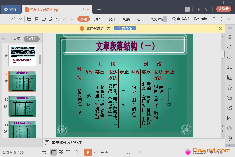Switch to reading view icon
The width and height of the screenshot is (235, 157).
click(68, 152)
